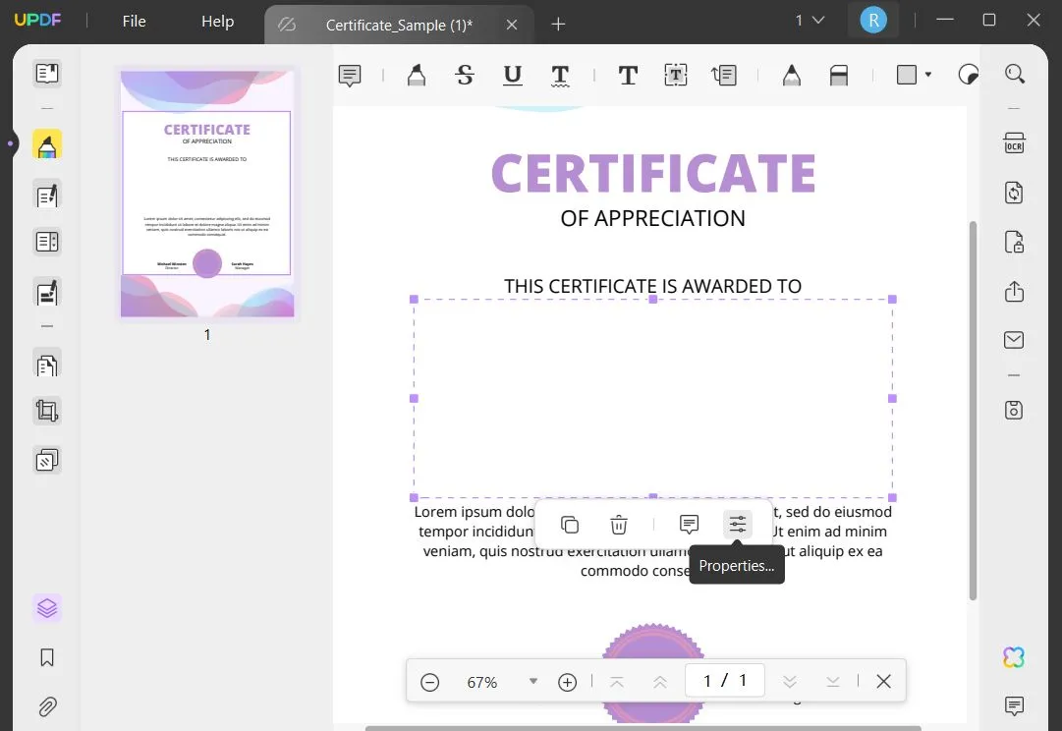Open the bookmarks panel
The height and width of the screenshot is (731, 1062).
(46, 657)
